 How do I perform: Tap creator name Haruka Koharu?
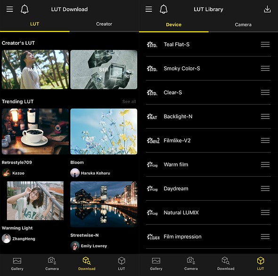click(x=95, y=173)
